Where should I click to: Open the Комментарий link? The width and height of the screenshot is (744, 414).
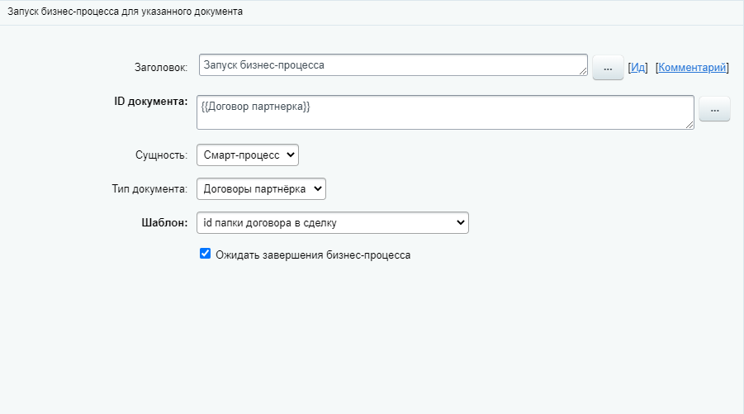coord(692,67)
